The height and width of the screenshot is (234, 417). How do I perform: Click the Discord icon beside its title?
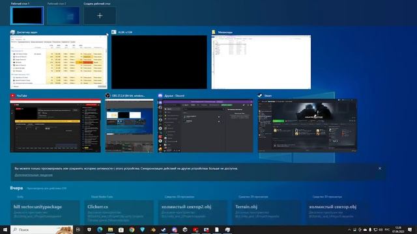(x=160, y=96)
